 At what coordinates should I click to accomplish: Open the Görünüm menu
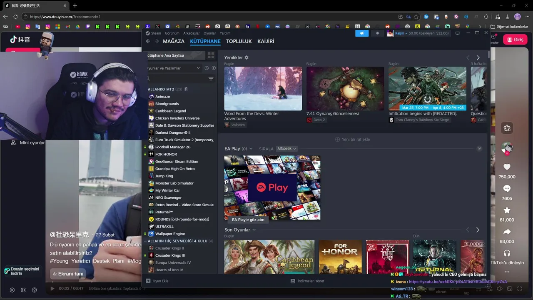(172, 33)
